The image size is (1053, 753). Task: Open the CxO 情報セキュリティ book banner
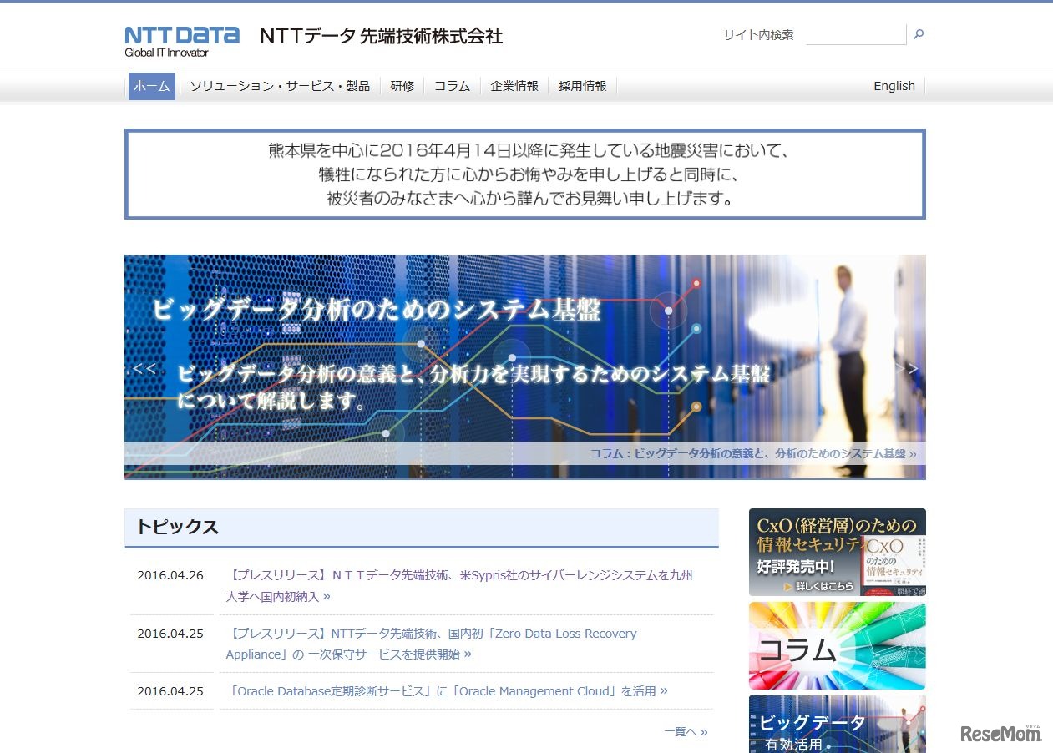tap(837, 551)
